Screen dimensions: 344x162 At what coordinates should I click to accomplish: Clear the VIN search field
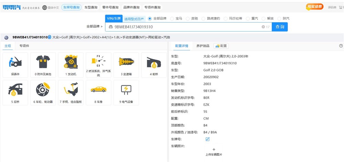263,27
